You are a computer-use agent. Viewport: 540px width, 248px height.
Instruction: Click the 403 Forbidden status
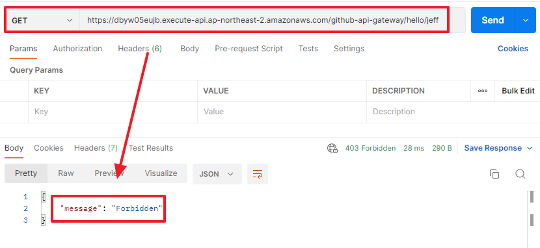point(370,149)
